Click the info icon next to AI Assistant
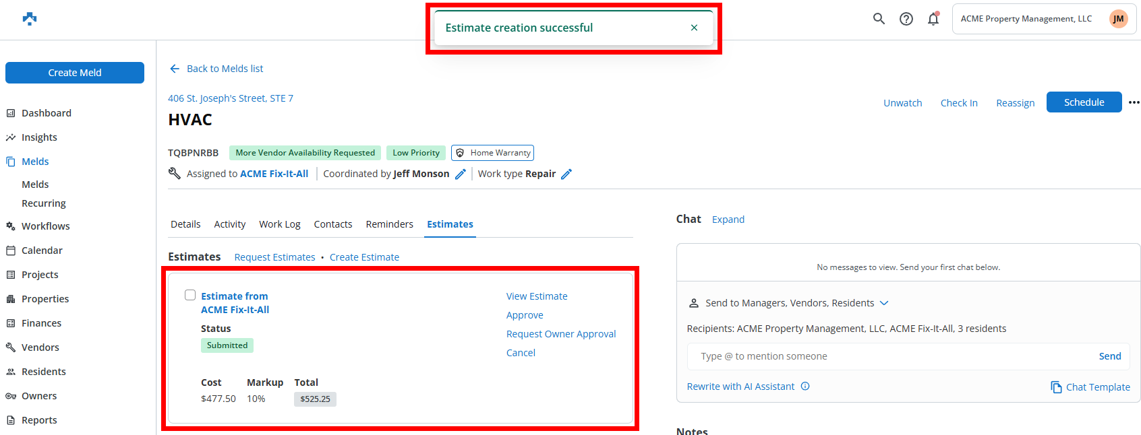 click(x=805, y=387)
